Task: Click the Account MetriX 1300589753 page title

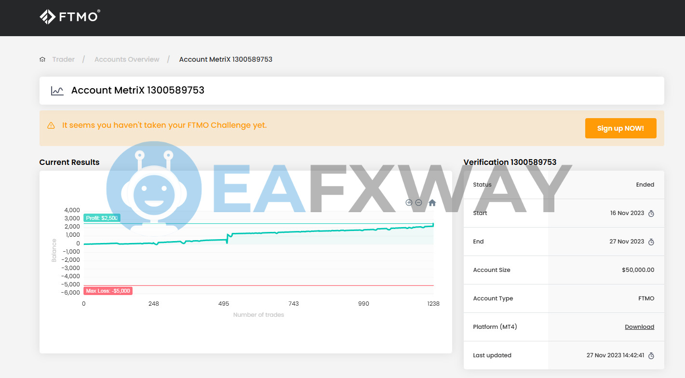Action: click(x=138, y=90)
